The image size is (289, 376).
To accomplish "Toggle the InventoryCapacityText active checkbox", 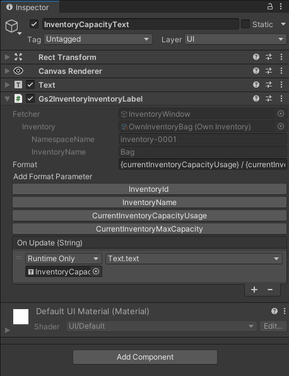I will pos(34,24).
